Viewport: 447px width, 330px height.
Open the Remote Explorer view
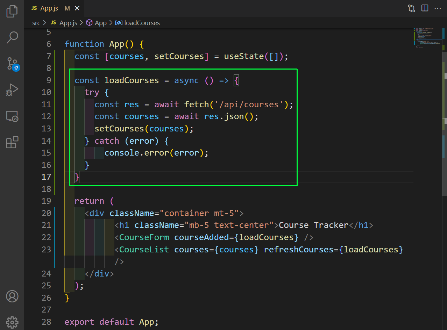12,116
